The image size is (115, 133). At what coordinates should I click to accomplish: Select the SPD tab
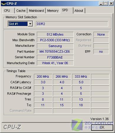67,10
